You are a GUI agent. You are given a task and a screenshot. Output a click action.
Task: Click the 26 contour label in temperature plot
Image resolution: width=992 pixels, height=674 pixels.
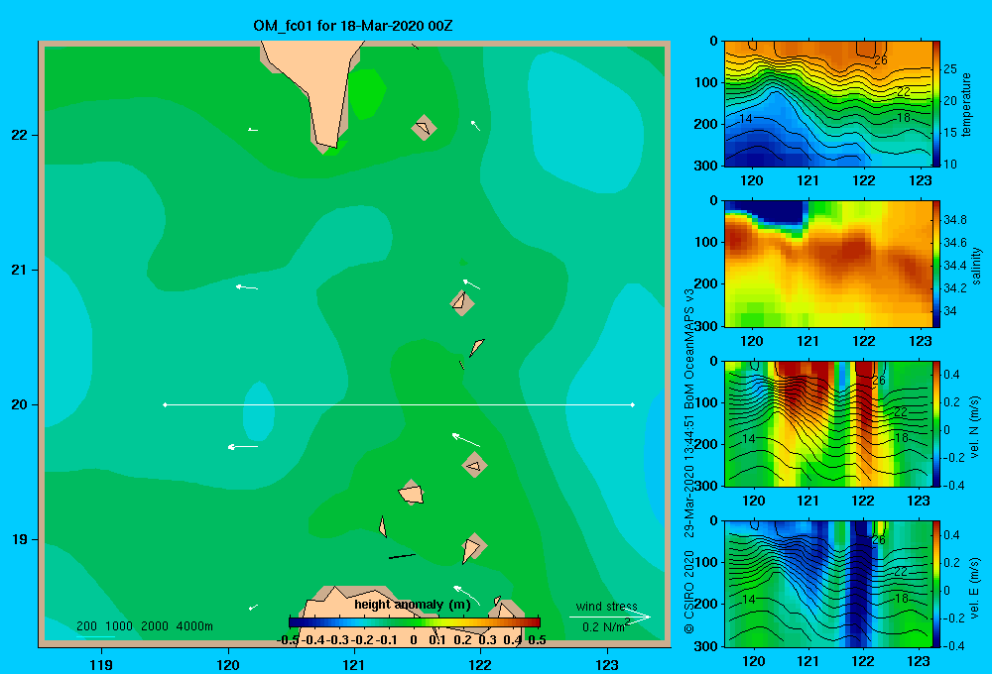tap(880, 60)
